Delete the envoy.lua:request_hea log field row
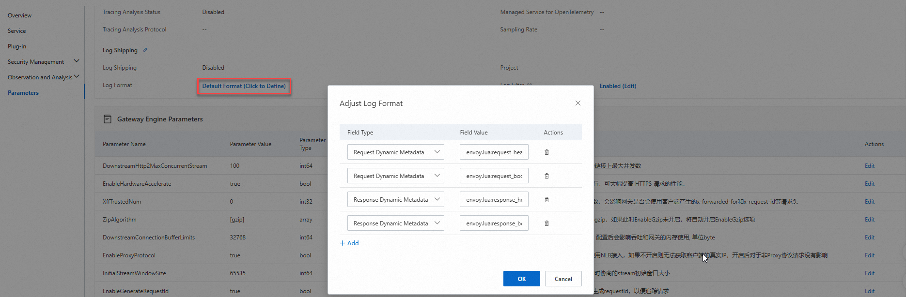 (x=547, y=152)
